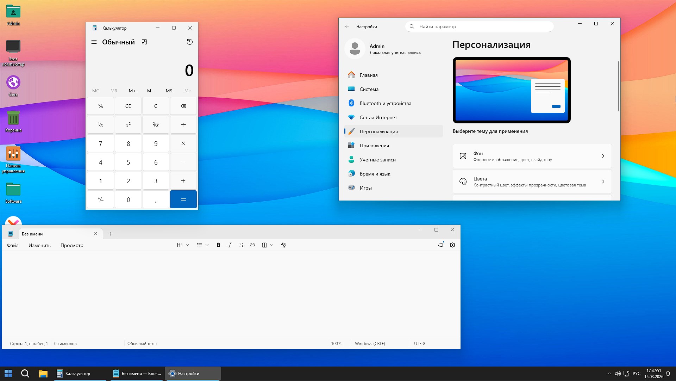Open calculator history icon
676x381 pixels.
coord(190,42)
